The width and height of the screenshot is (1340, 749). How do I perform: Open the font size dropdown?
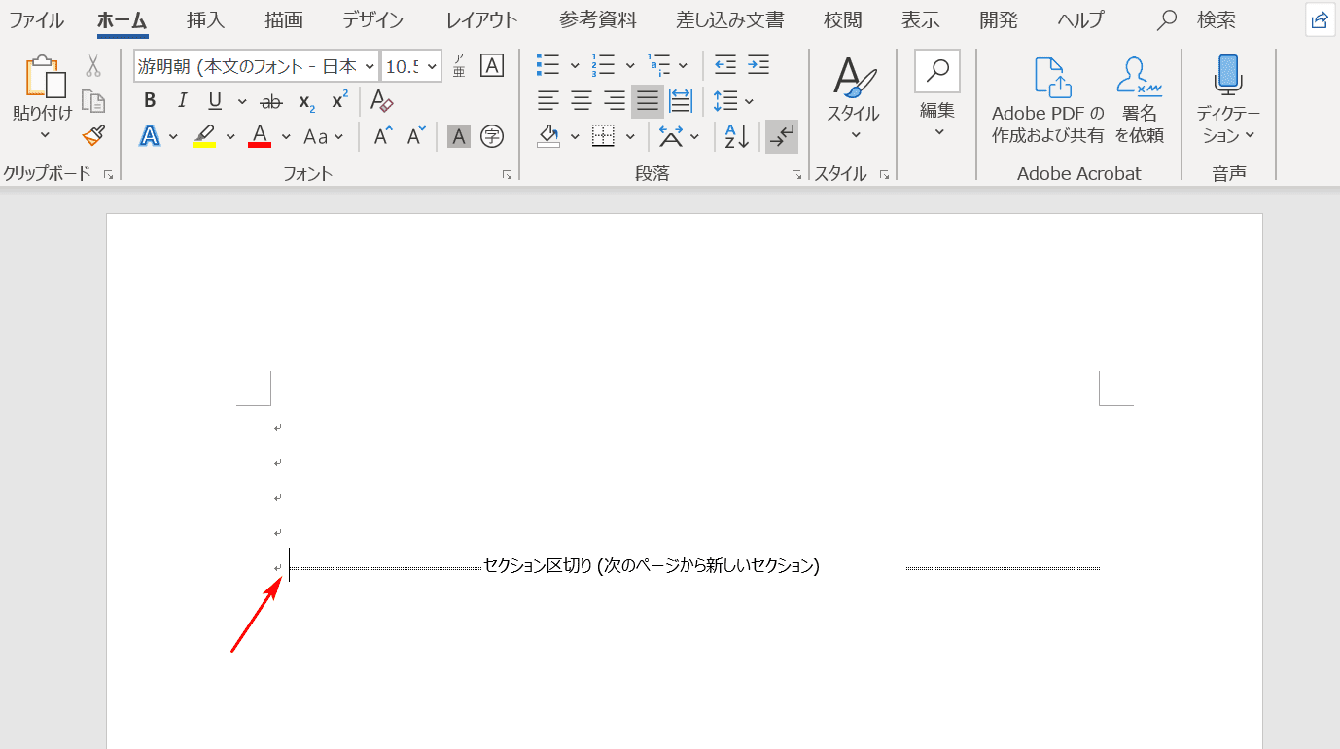[x=432, y=66]
